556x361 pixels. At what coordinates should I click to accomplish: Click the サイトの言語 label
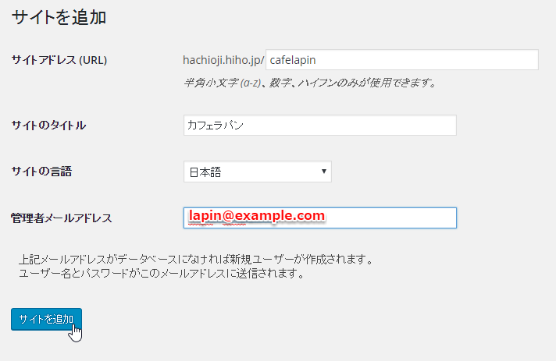click(x=46, y=172)
